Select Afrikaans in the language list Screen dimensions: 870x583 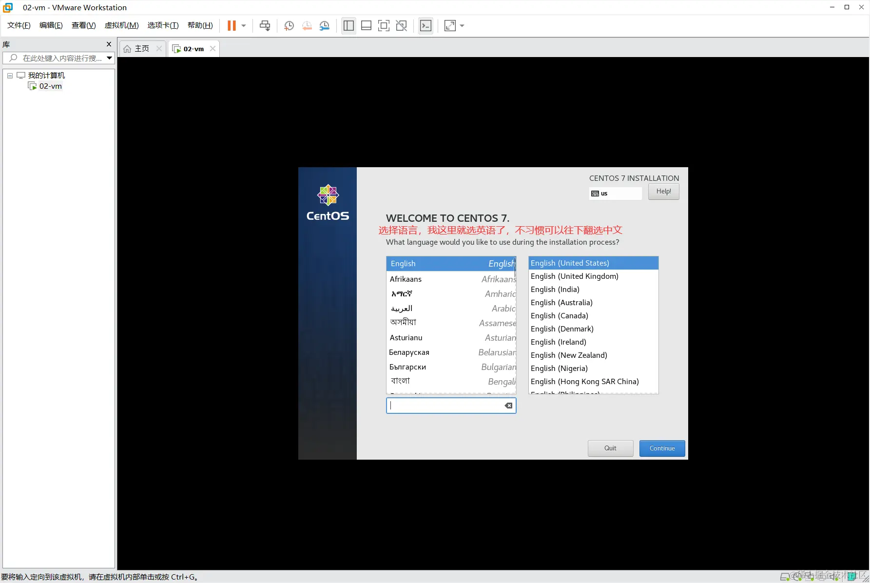[451, 279]
